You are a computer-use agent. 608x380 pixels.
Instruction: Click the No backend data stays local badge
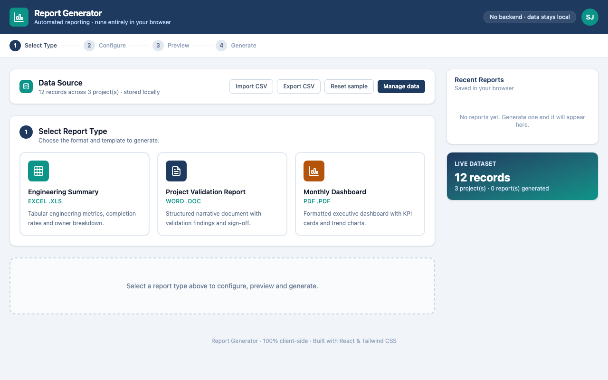coord(530,17)
